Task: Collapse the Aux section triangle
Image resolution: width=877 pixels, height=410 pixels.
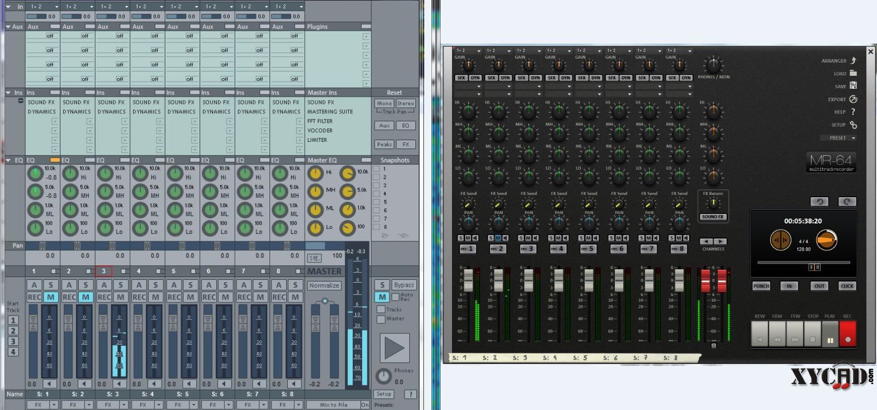Action: 8,27
